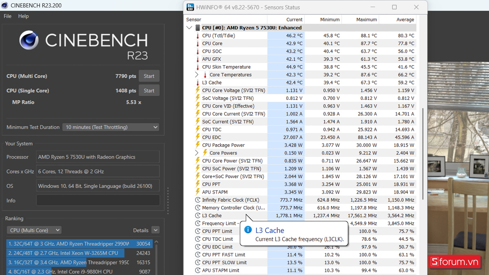489x275 pixels.
Task: Click the lightning icon beside CPU Core Current (SVI2 TFN)
Action: pyautogui.click(x=198, y=114)
